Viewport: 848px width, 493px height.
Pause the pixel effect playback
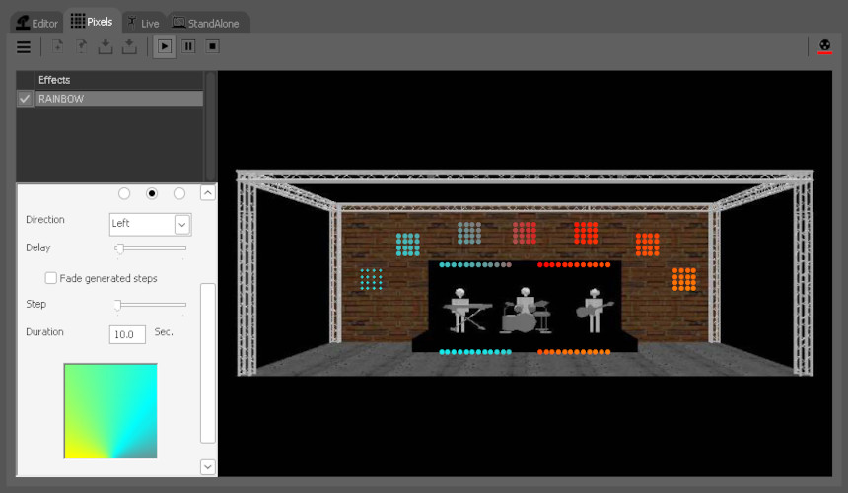point(188,46)
